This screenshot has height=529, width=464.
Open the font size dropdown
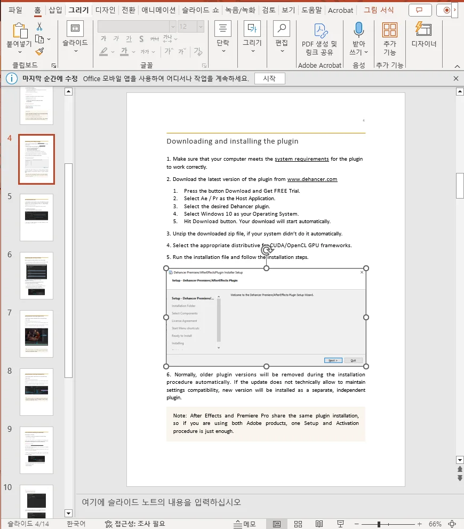[199, 27]
